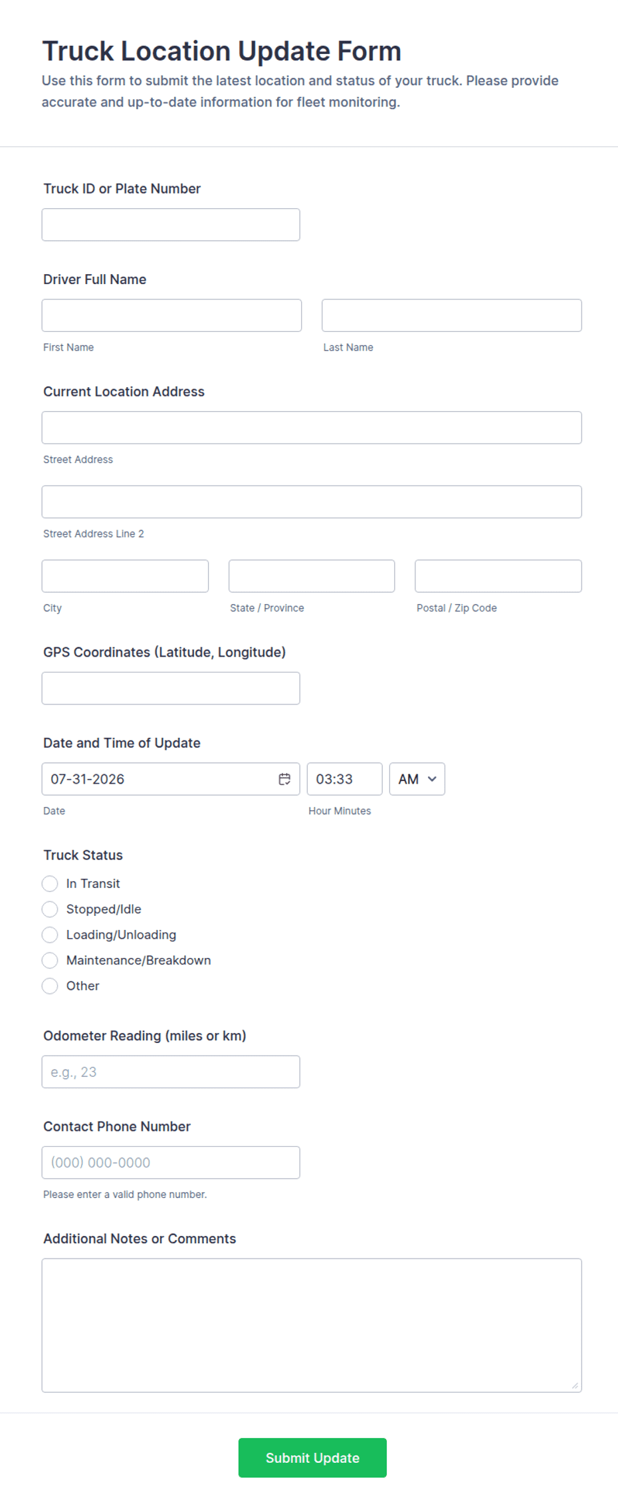Focus the Street Address field
The height and width of the screenshot is (1510, 618).
click(312, 428)
